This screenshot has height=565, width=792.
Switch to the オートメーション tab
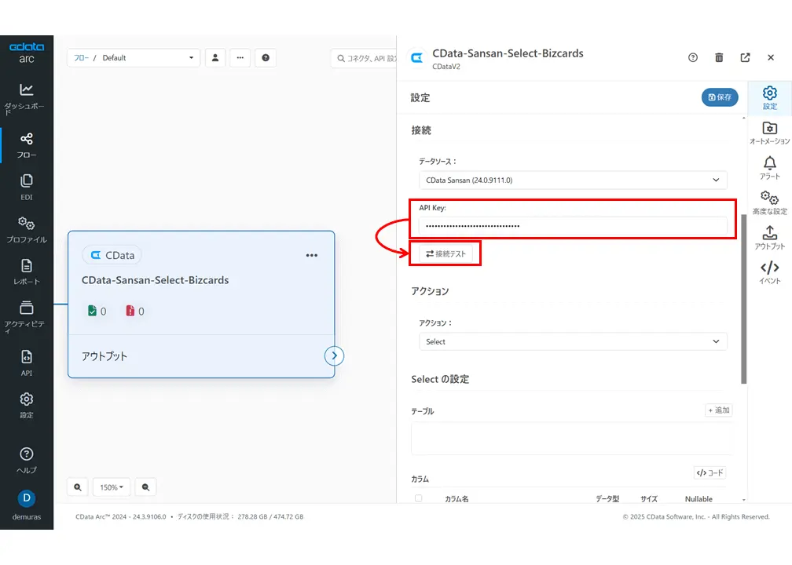(x=769, y=133)
